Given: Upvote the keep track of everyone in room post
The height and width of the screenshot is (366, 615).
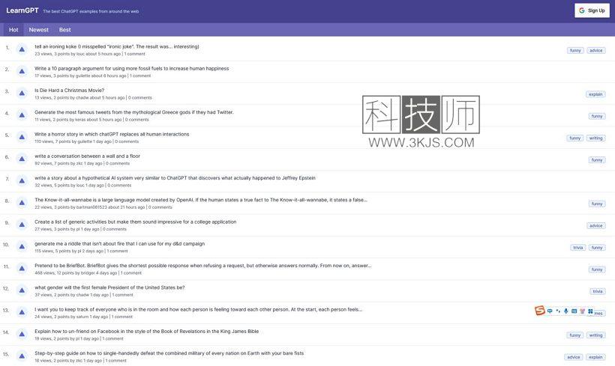Looking at the screenshot, I should tap(22, 312).
